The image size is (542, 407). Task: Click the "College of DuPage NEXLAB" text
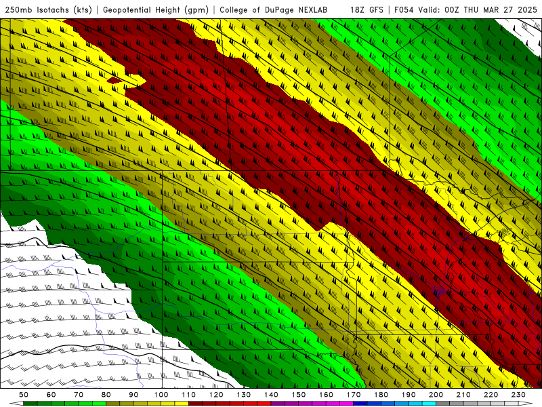point(273,10)
